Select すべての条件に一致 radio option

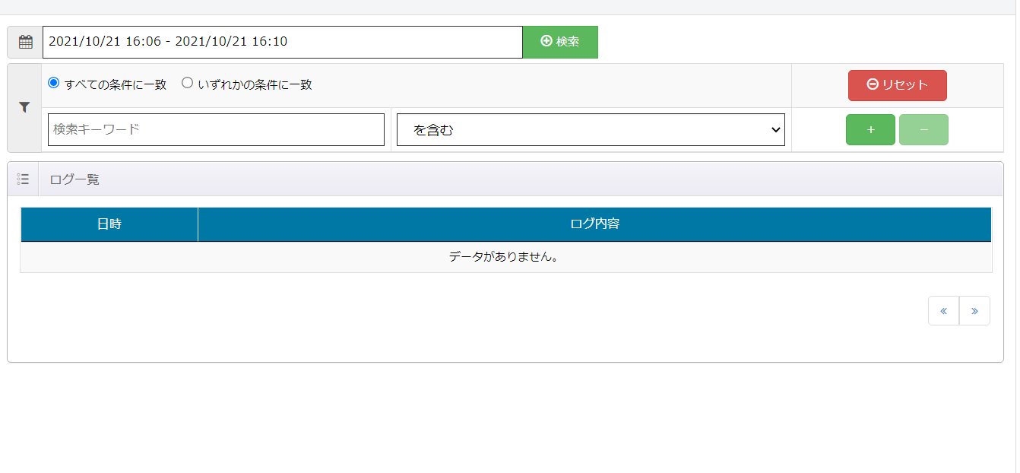tap(53, 83)
